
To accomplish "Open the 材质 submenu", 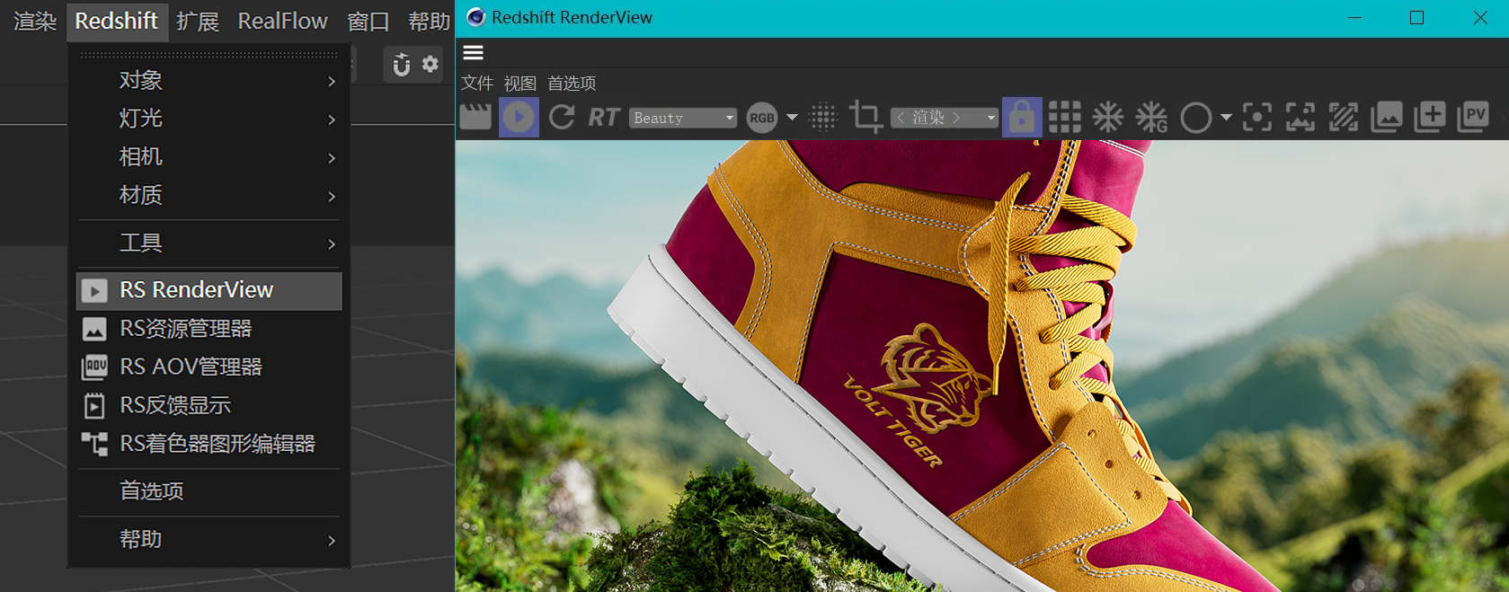I will point(209,195).
